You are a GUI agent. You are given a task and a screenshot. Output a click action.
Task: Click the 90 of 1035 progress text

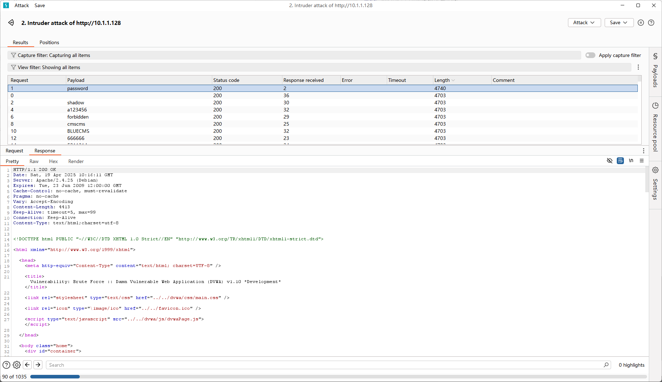[15, 377]
